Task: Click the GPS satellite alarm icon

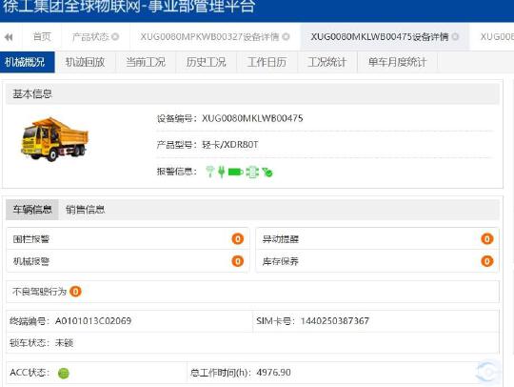Action: click(267, 172)
